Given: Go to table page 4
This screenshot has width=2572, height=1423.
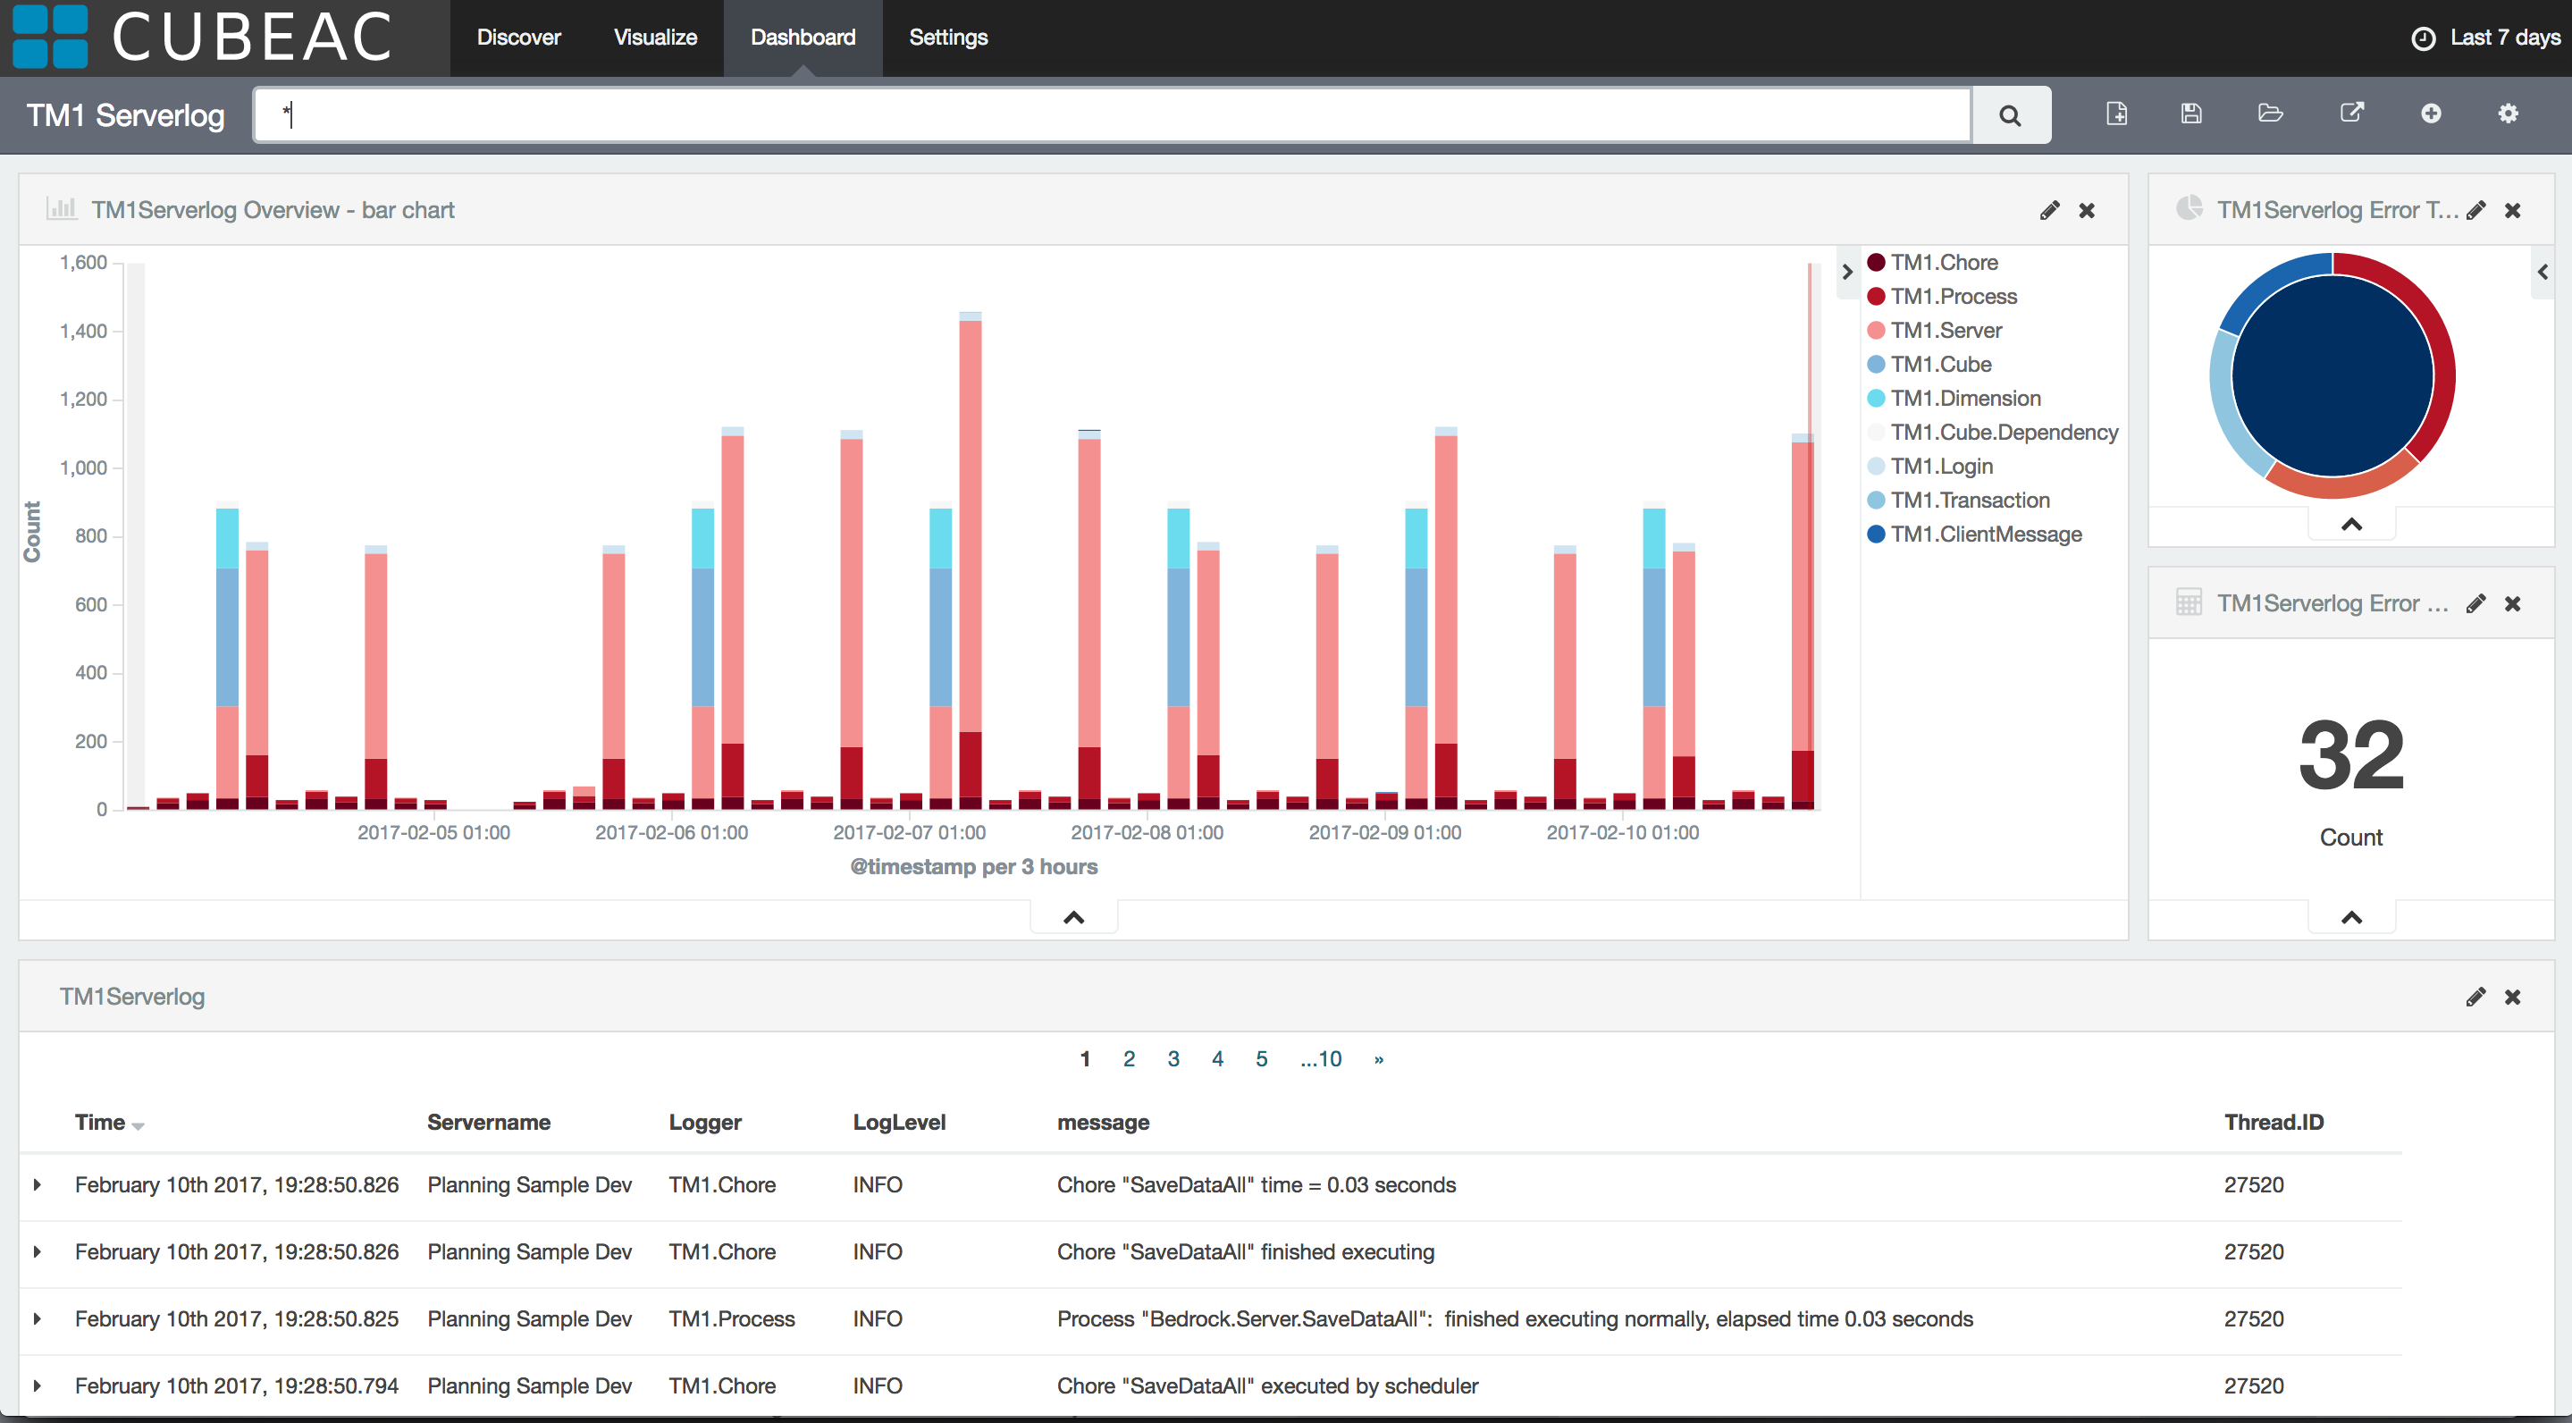Looking at the screenshot, I should click(1217, 1059).
